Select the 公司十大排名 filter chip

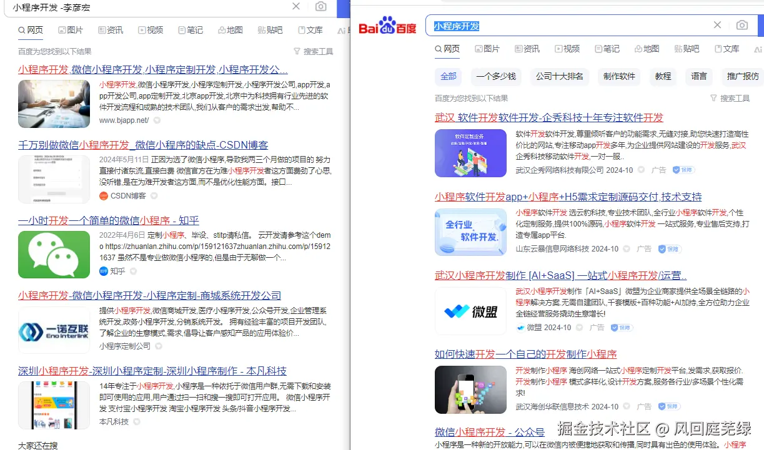[x=560, y=76]
